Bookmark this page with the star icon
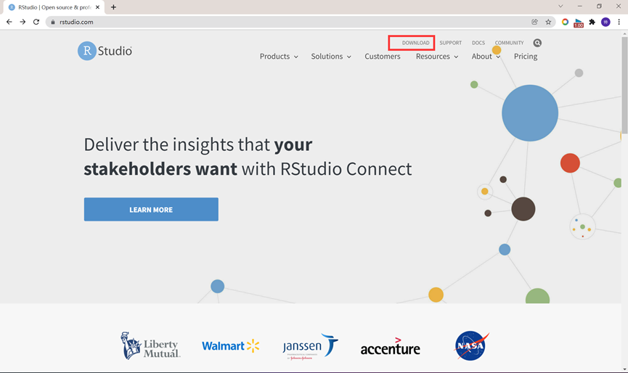The height and width of the screenshot is (373, 628). (548, 22)
